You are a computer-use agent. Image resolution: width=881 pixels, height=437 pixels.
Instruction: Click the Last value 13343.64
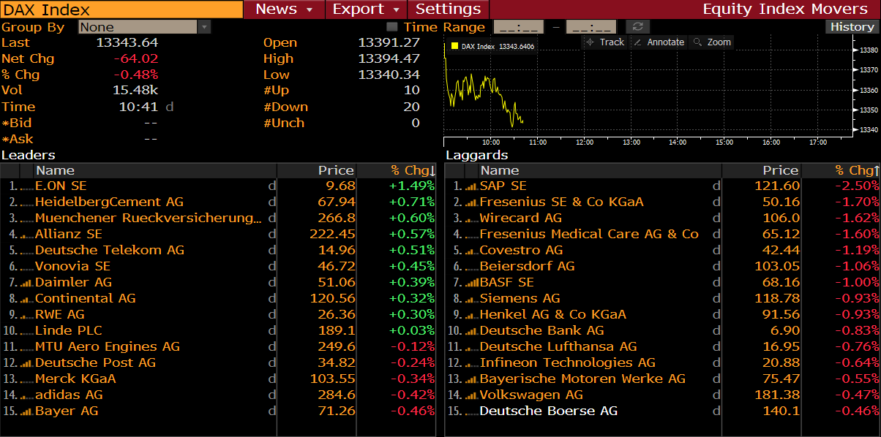point(127,43)
